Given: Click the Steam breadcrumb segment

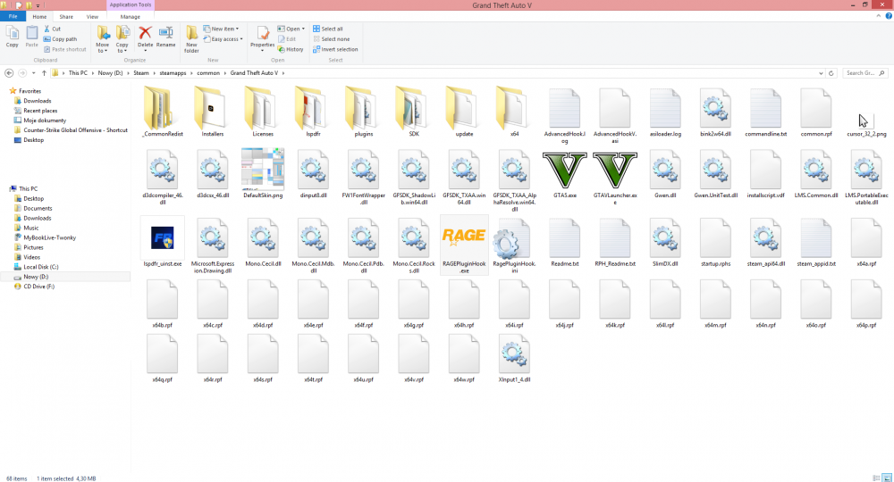Looking at the screenshot, I should tap(141, 73).
